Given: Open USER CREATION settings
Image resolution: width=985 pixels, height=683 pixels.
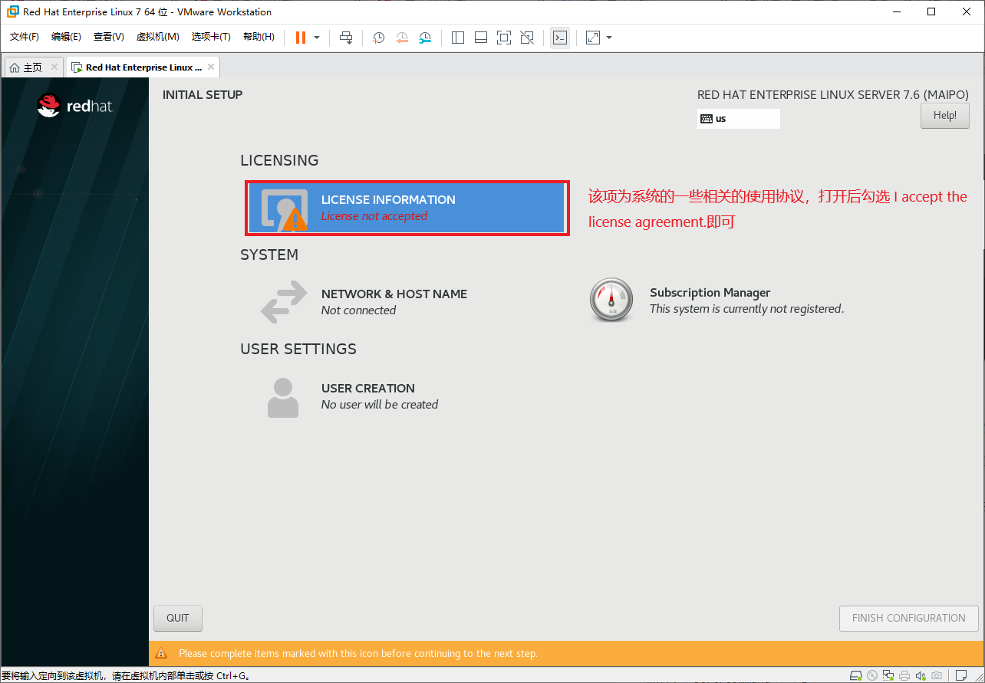Looking at the screenshot, I should click(x=351, y=396).
